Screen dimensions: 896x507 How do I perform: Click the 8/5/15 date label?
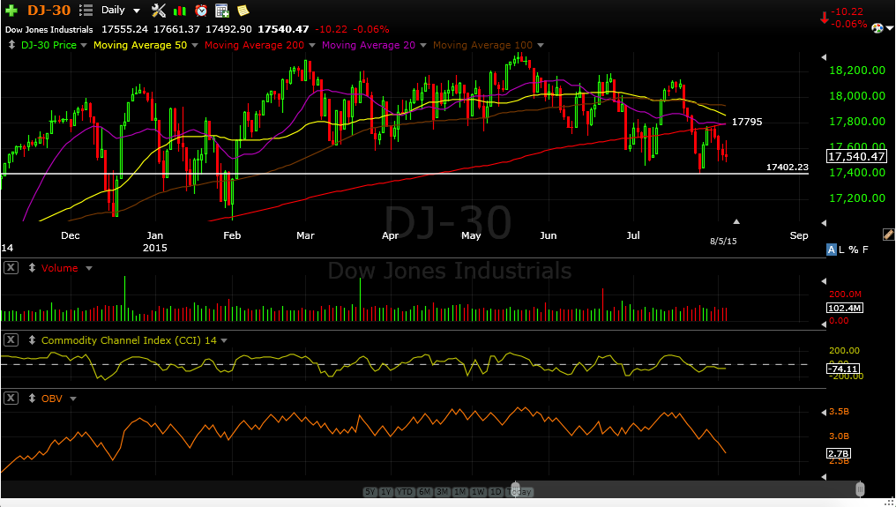[x=723, y=242]
